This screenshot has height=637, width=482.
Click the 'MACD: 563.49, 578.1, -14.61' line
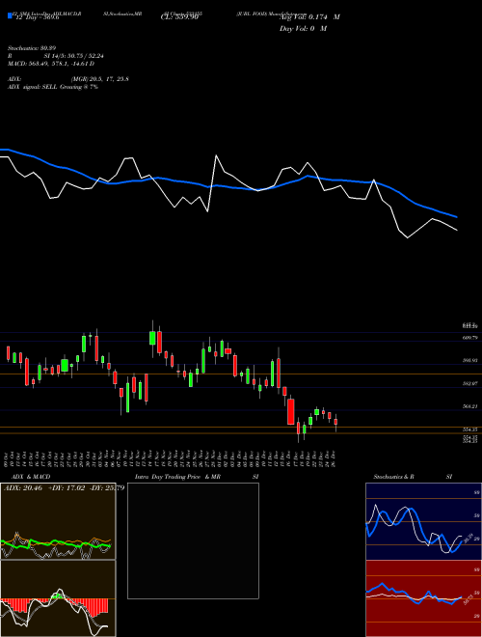click(x=51, y=64)
